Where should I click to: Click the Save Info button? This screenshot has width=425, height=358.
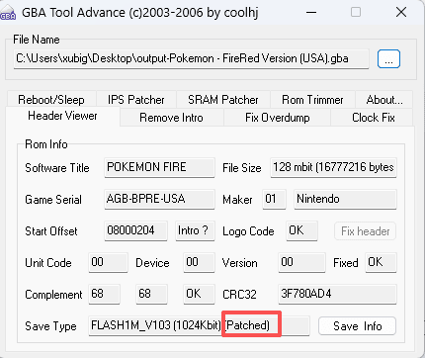tap(358, 326)
